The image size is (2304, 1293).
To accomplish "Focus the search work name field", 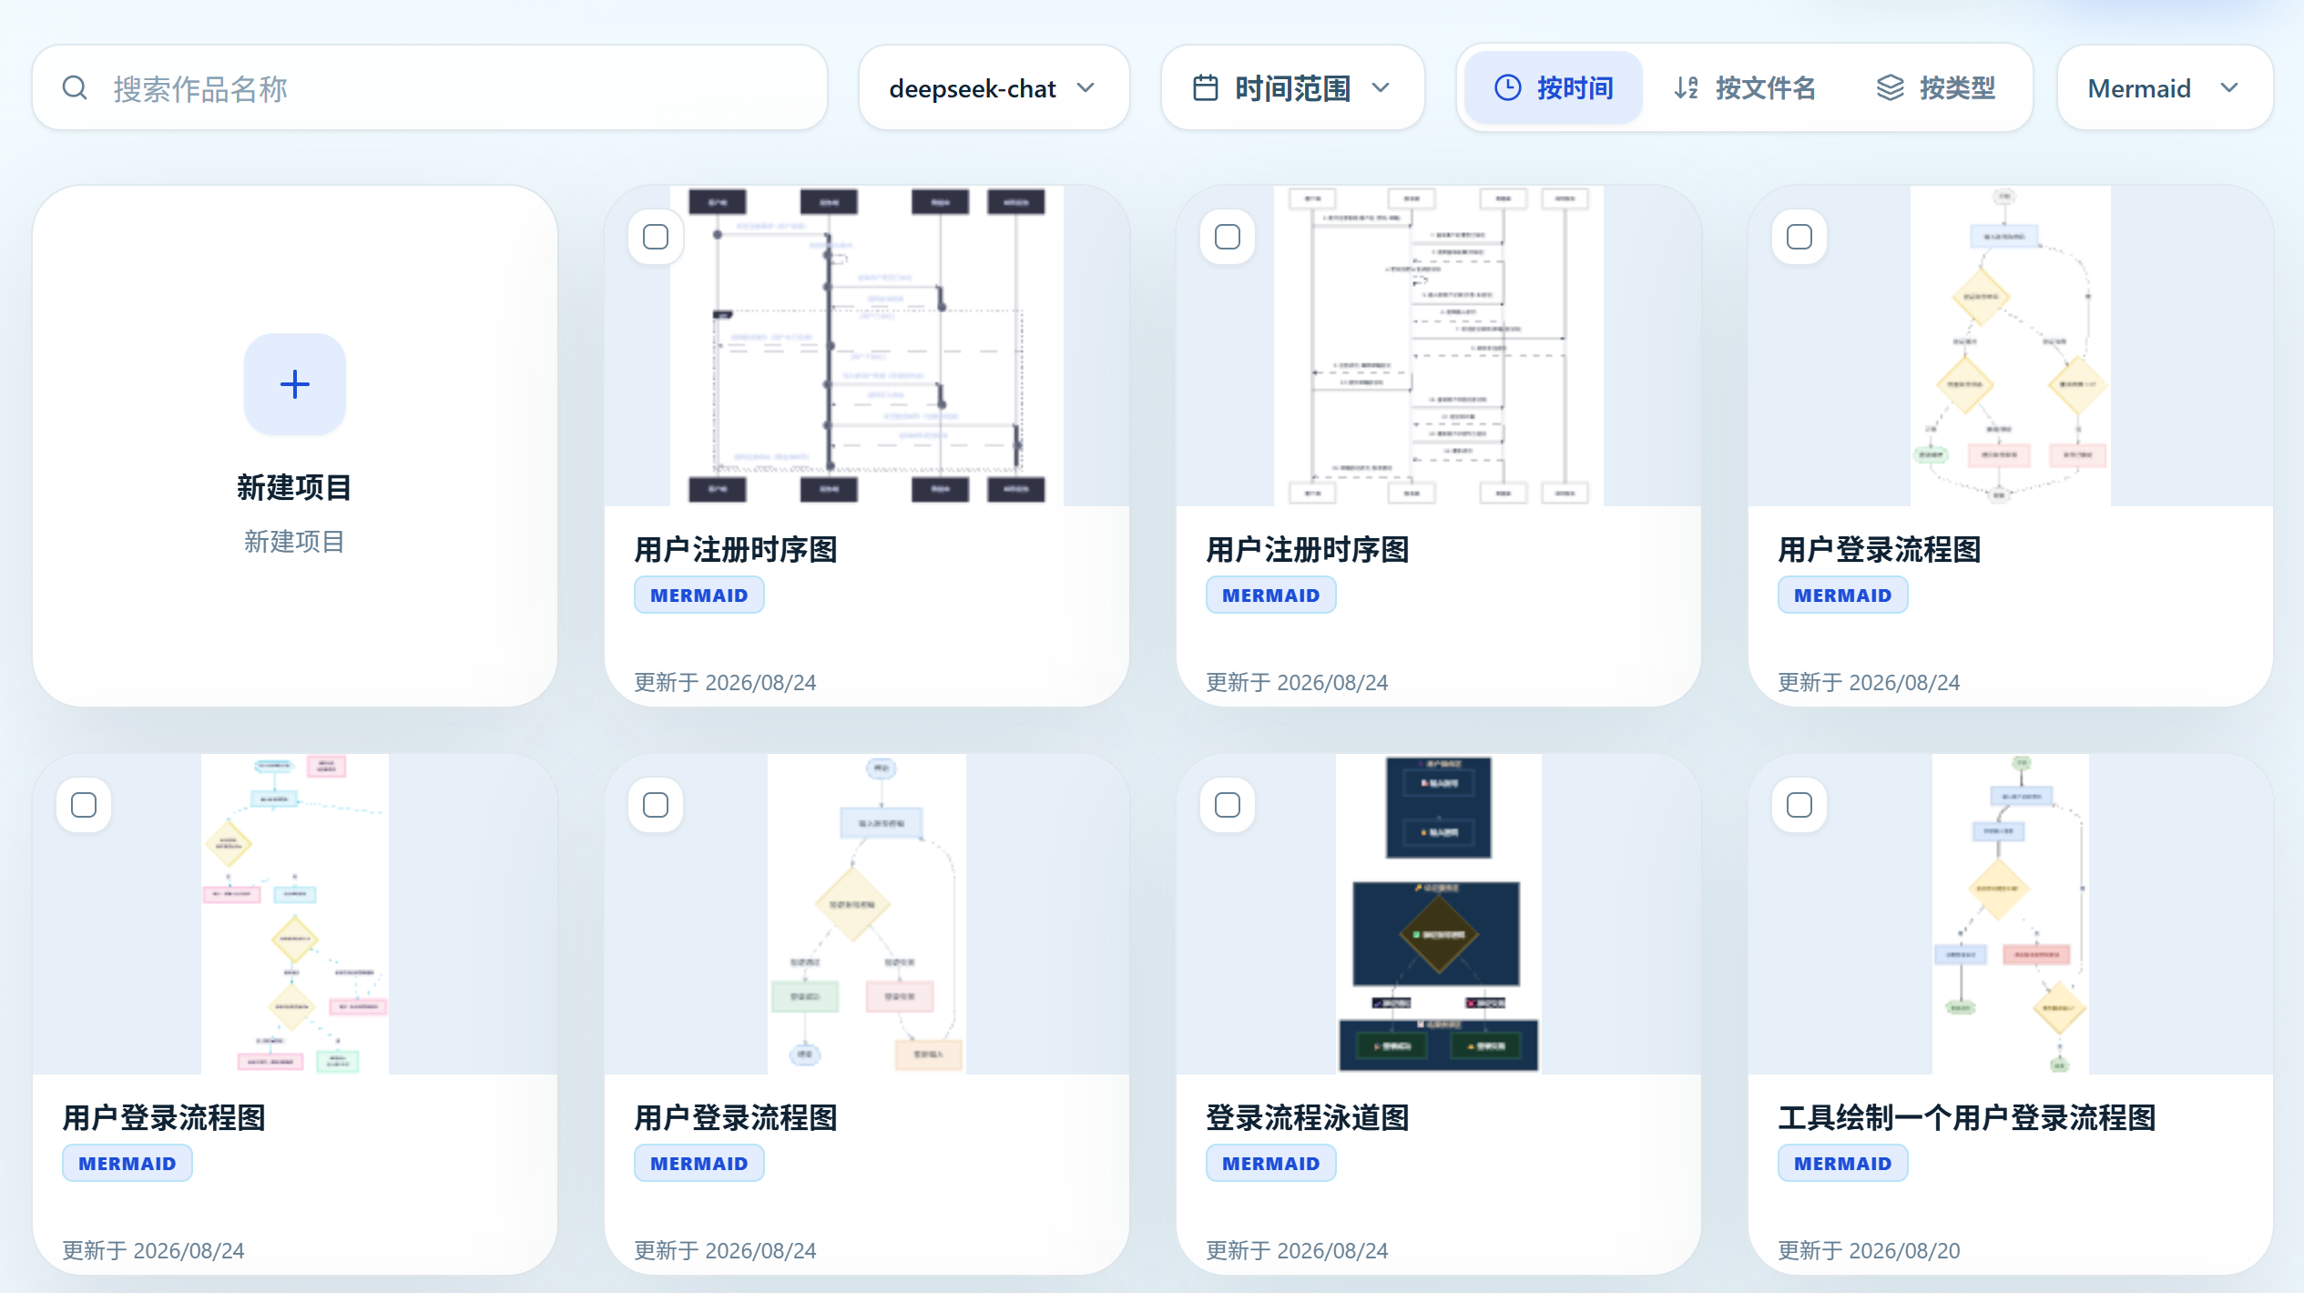I will 430,88.
